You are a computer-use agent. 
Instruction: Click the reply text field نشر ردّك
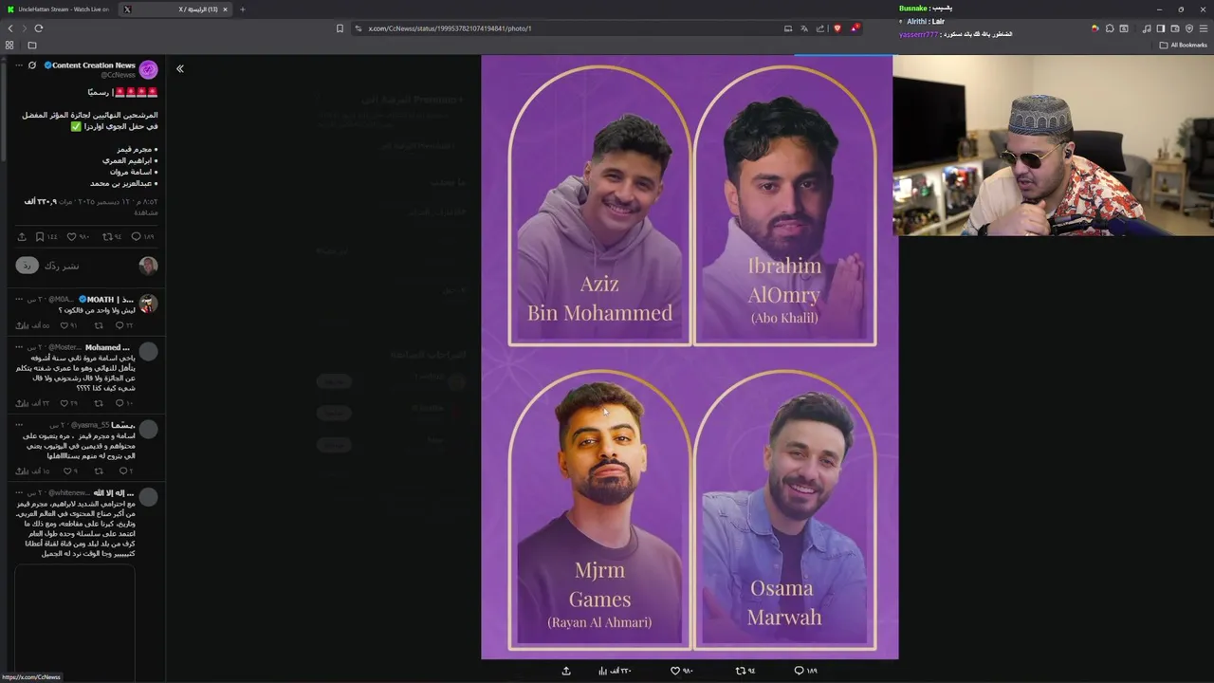pyautogui.click(x=63, y=266)
